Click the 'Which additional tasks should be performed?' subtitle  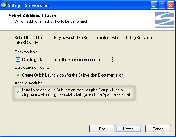tap(52, 21)
